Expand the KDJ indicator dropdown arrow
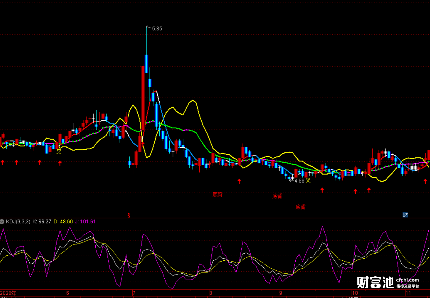Image resolution: width=430 pixels, height=298 pixels. [2, 222]
